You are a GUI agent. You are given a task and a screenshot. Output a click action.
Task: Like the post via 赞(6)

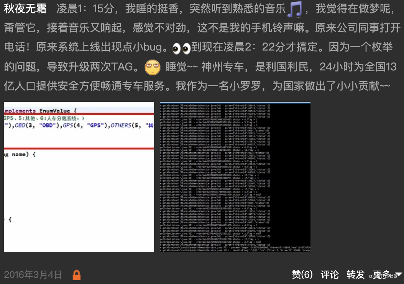click(302, 274)
